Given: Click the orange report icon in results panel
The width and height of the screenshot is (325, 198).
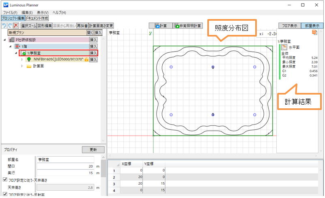Looking at the screenshot, I should [314, 33].
